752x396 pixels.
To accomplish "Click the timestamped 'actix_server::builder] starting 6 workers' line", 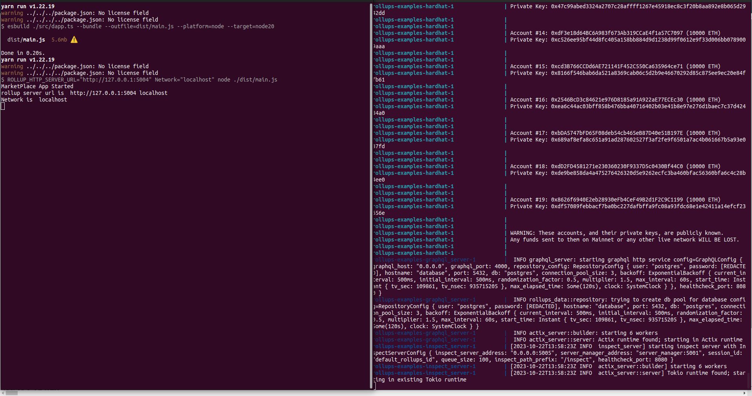I will [618, 366].
